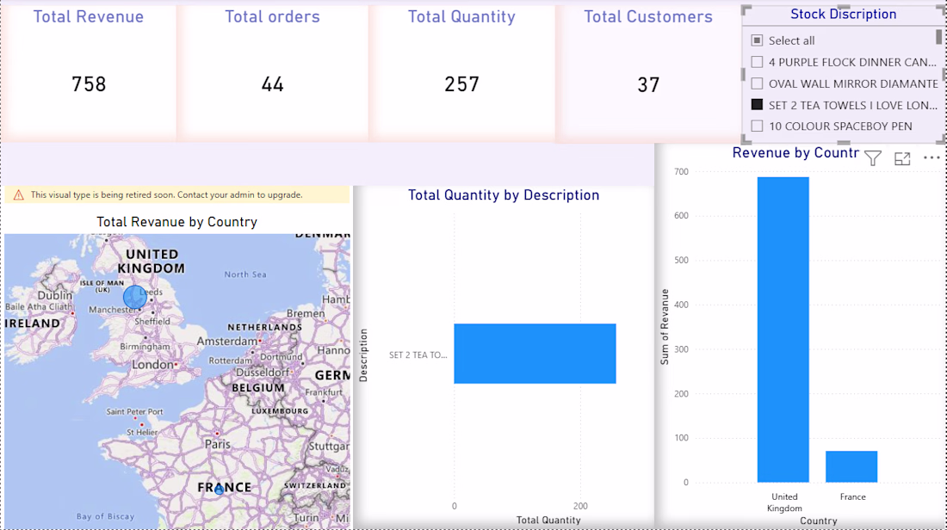Select the France revenue bar
947x530 pixels.
click(851, 466)
